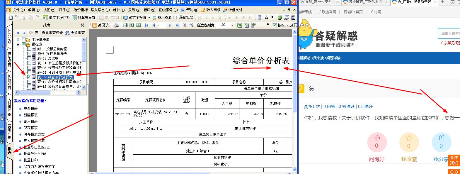The height and width of the screenshot is (174, 460).
Task: Move report up with blue arrow
Action: [18, 33]
